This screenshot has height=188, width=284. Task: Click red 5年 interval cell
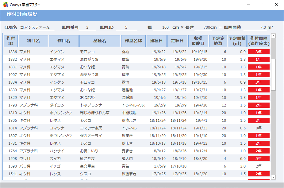pos(259,159)
